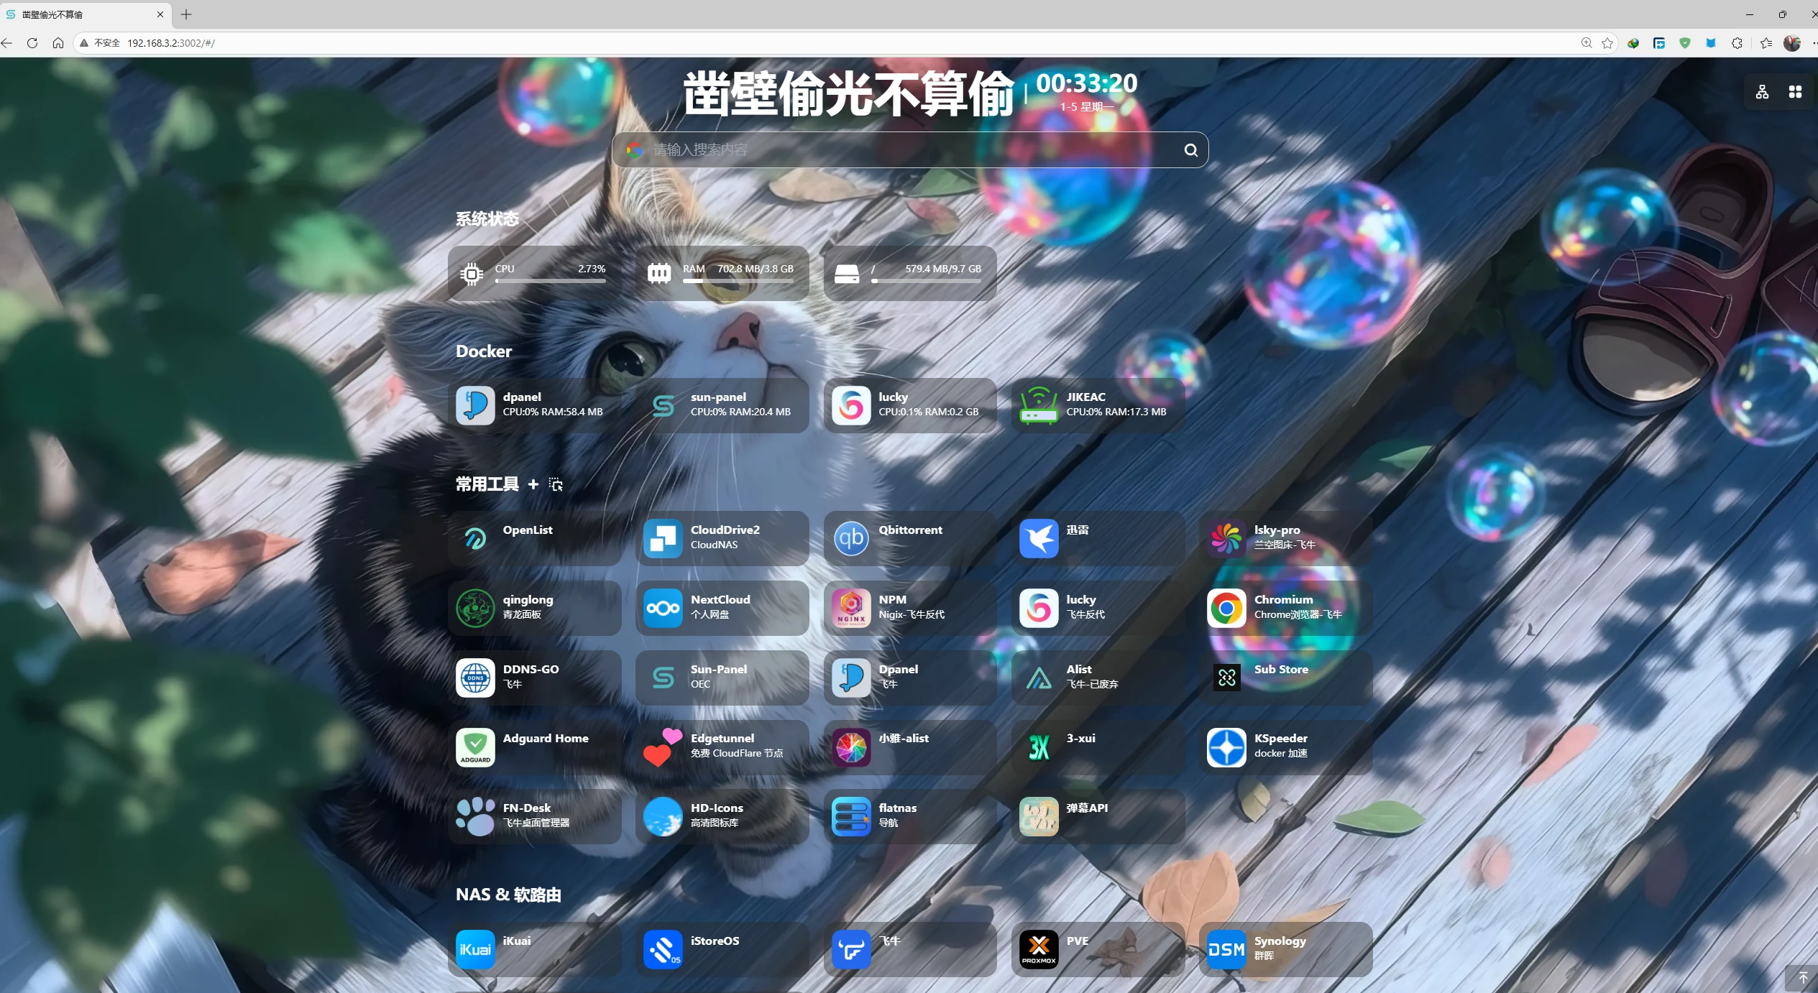Click the sort/edit icon beside 常用工具
The image size is (1818, 993).
click(555, 484)
